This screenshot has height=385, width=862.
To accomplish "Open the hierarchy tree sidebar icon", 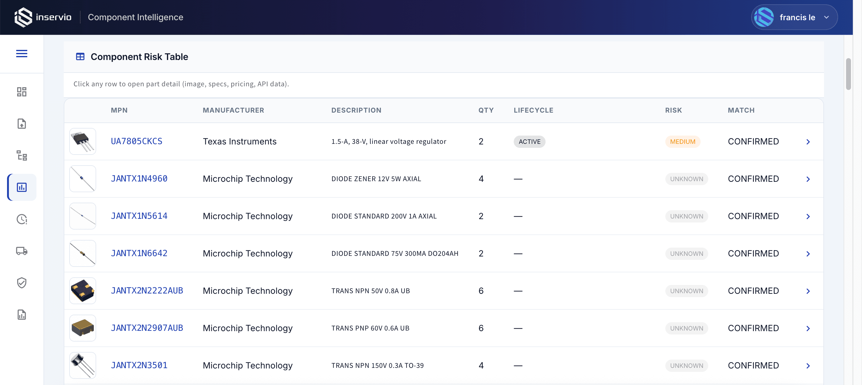I will click(22, 155).
